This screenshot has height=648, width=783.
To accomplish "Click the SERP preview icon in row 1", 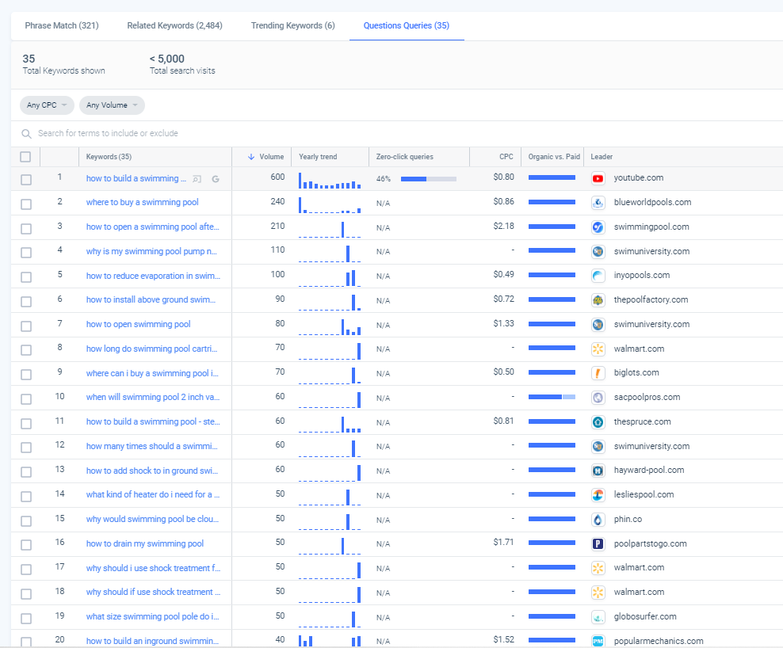I will (197, 179).
